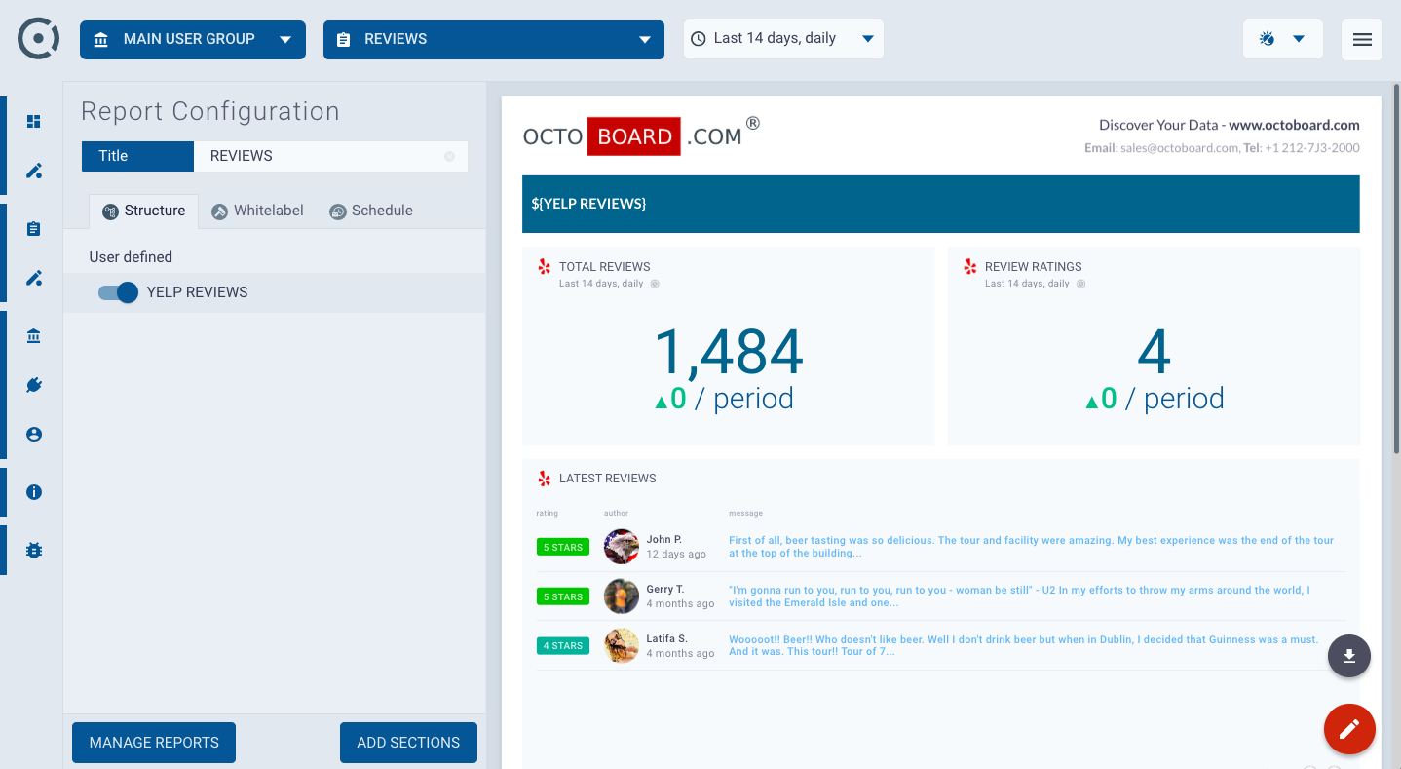This screenshot has height=769, width=1401.
Task: Click the report preview vertical scrollbar
Action: pyautogui.click(x=1395, y=268)
